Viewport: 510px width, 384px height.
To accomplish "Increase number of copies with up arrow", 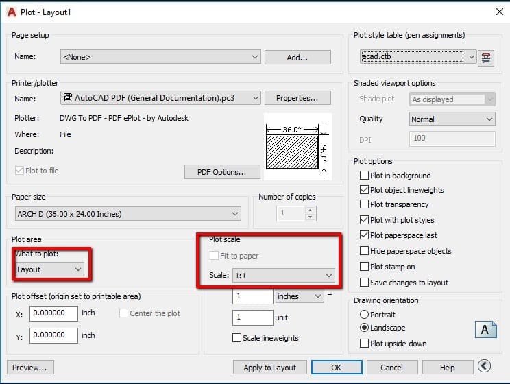I will coord(311,210).
